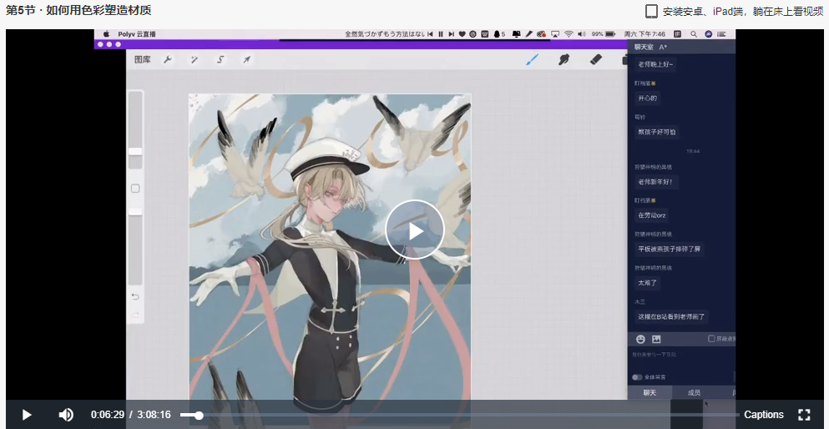
Task: Click the chat message 这楼在B站看到老师画了
Action: 671,316
